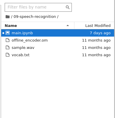Image resolution: width=115 pixels, height=118 pixels.
Task: Click the Filter files by name field
Action: (x=38, y=7)
